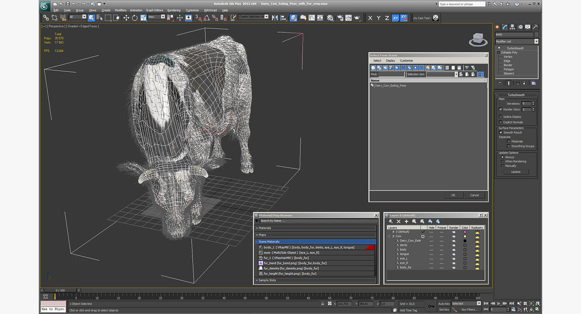Open the Key Filters dialog

coord(470,309)
